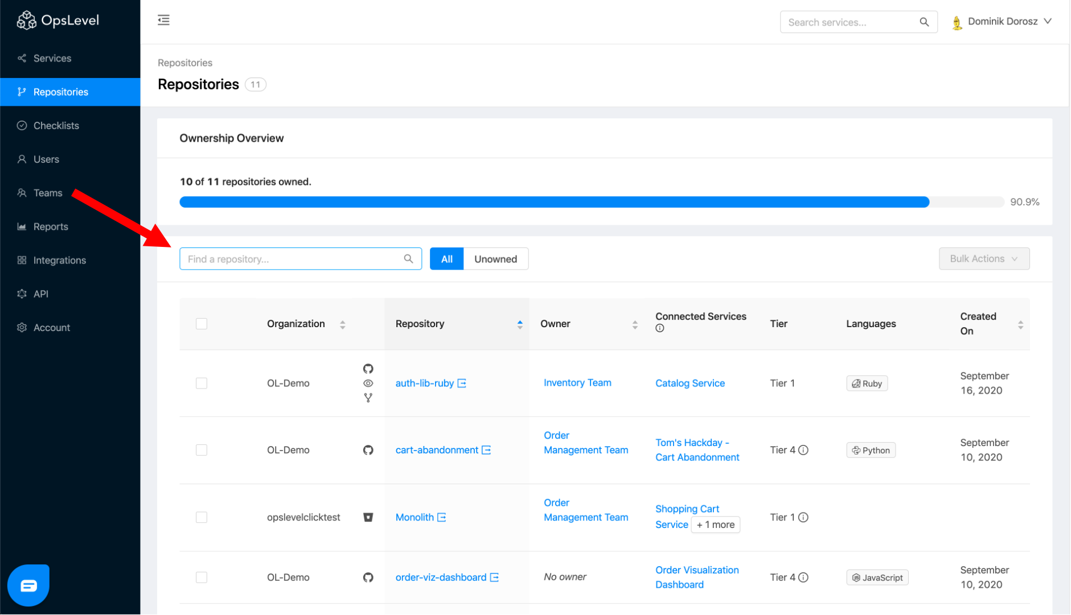
Task: Click info icon next to Tier 4 for order-viz-dashboard
Action: coord(803,577)
